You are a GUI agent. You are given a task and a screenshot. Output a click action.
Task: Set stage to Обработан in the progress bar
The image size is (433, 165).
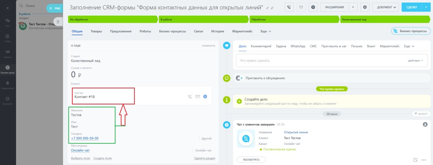(x=294, y=19)
